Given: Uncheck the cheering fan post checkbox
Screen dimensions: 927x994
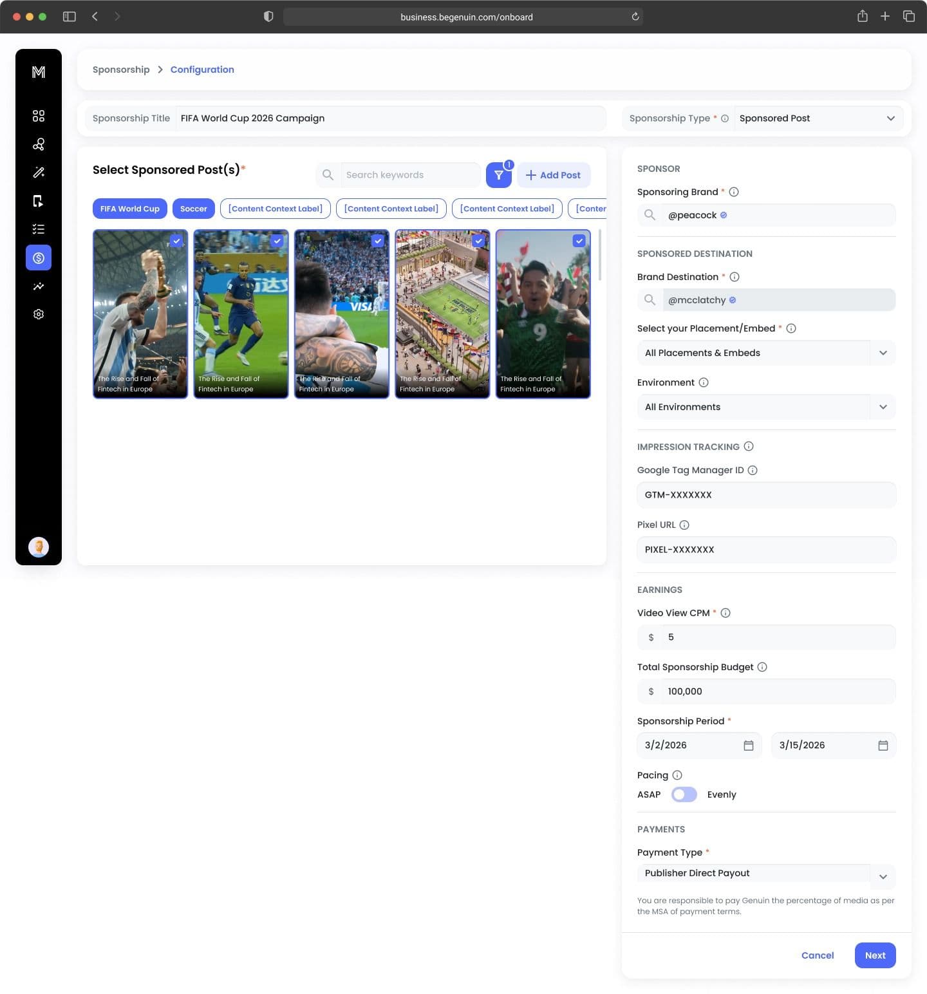Looking at the screenshot, I should coord(579,241).
